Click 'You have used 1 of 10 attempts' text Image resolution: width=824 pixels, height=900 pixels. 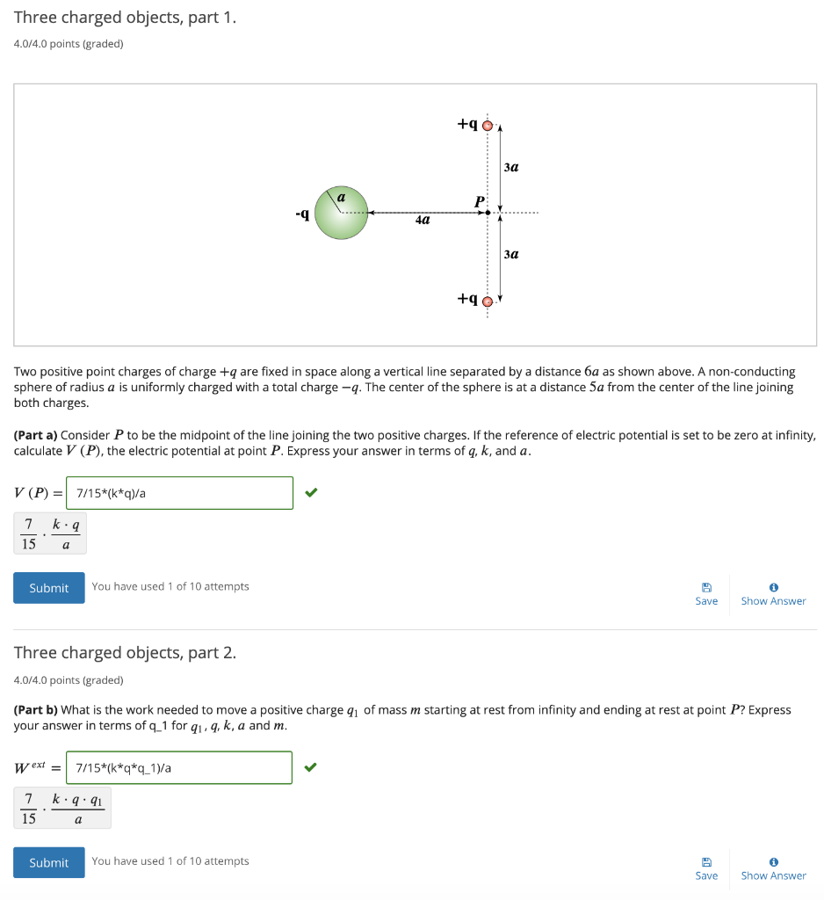170,586
